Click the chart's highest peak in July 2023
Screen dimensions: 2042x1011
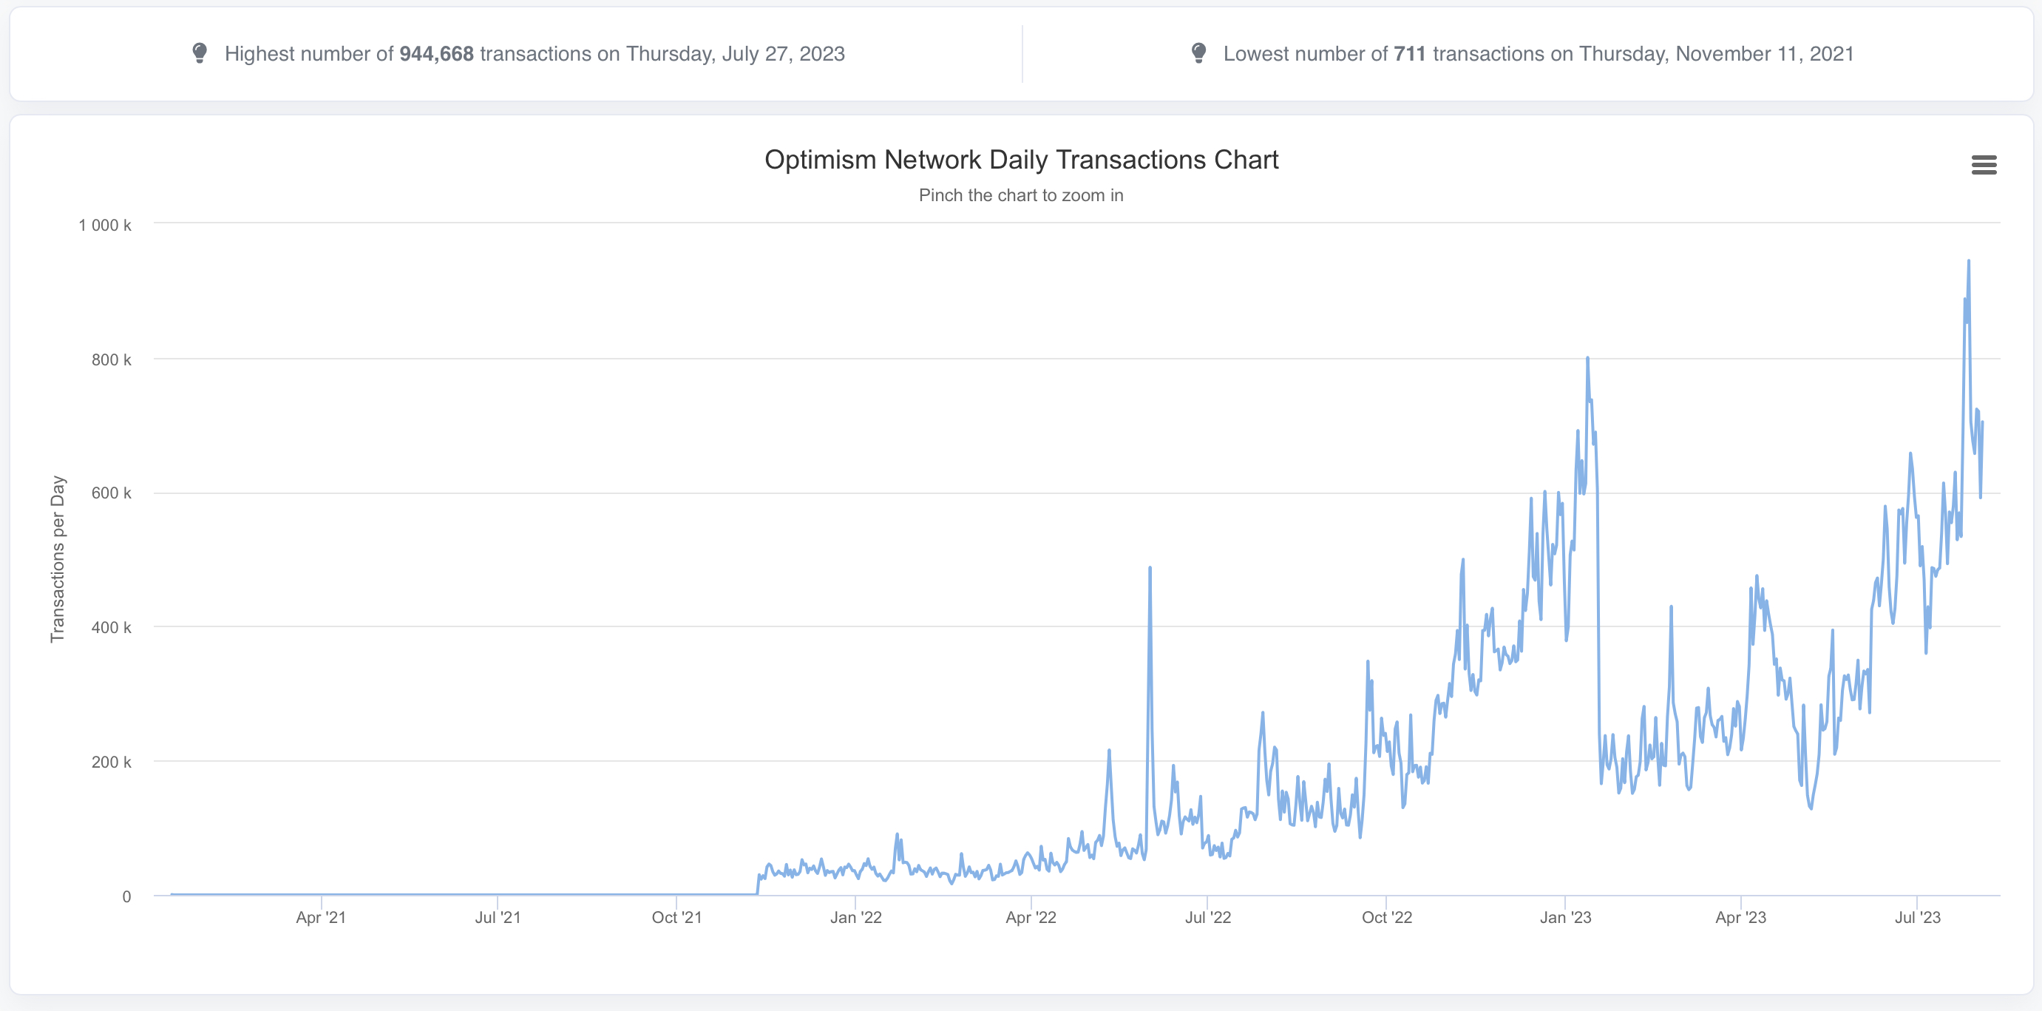pyautogui.click(x=1968, y=262)
